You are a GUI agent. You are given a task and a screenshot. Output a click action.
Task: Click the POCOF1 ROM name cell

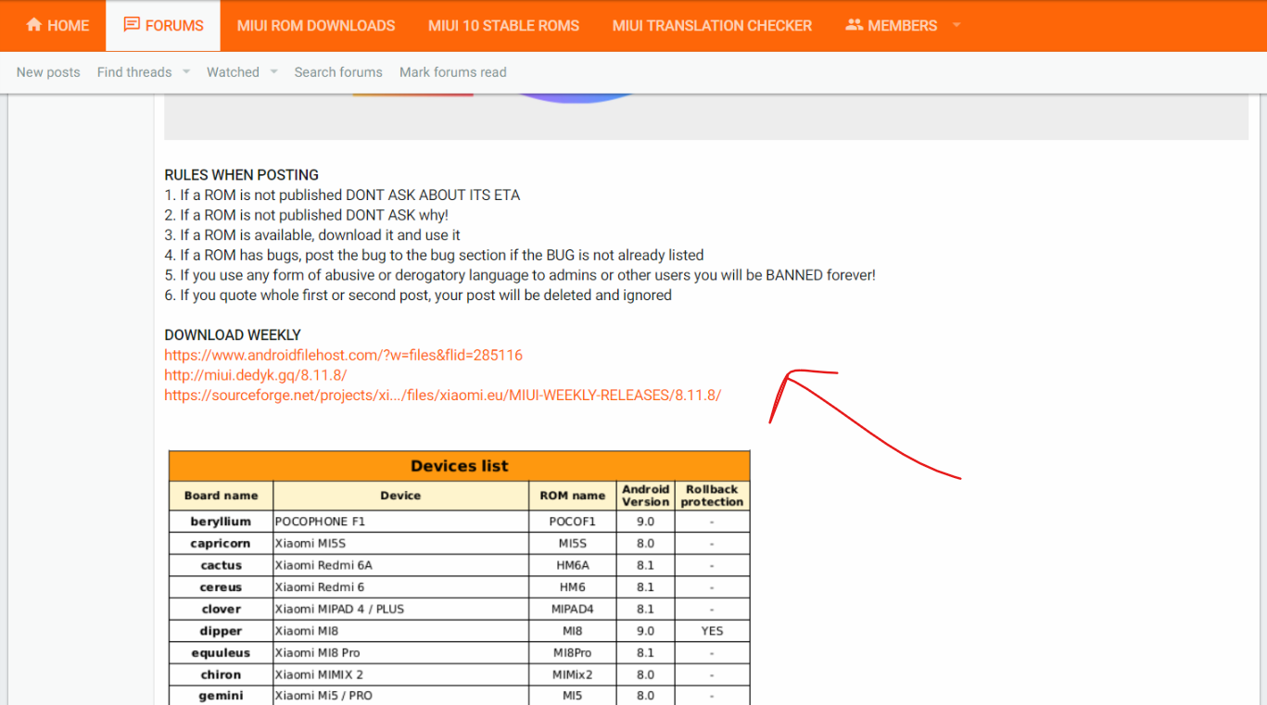pyautogui.click(x=573, y=522)
